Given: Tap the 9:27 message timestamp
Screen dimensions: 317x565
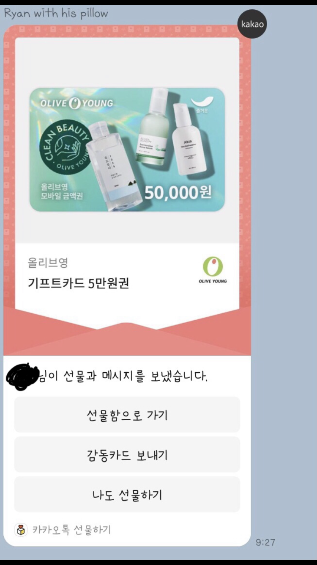Looking at the screenshot, I should [265, 543].
